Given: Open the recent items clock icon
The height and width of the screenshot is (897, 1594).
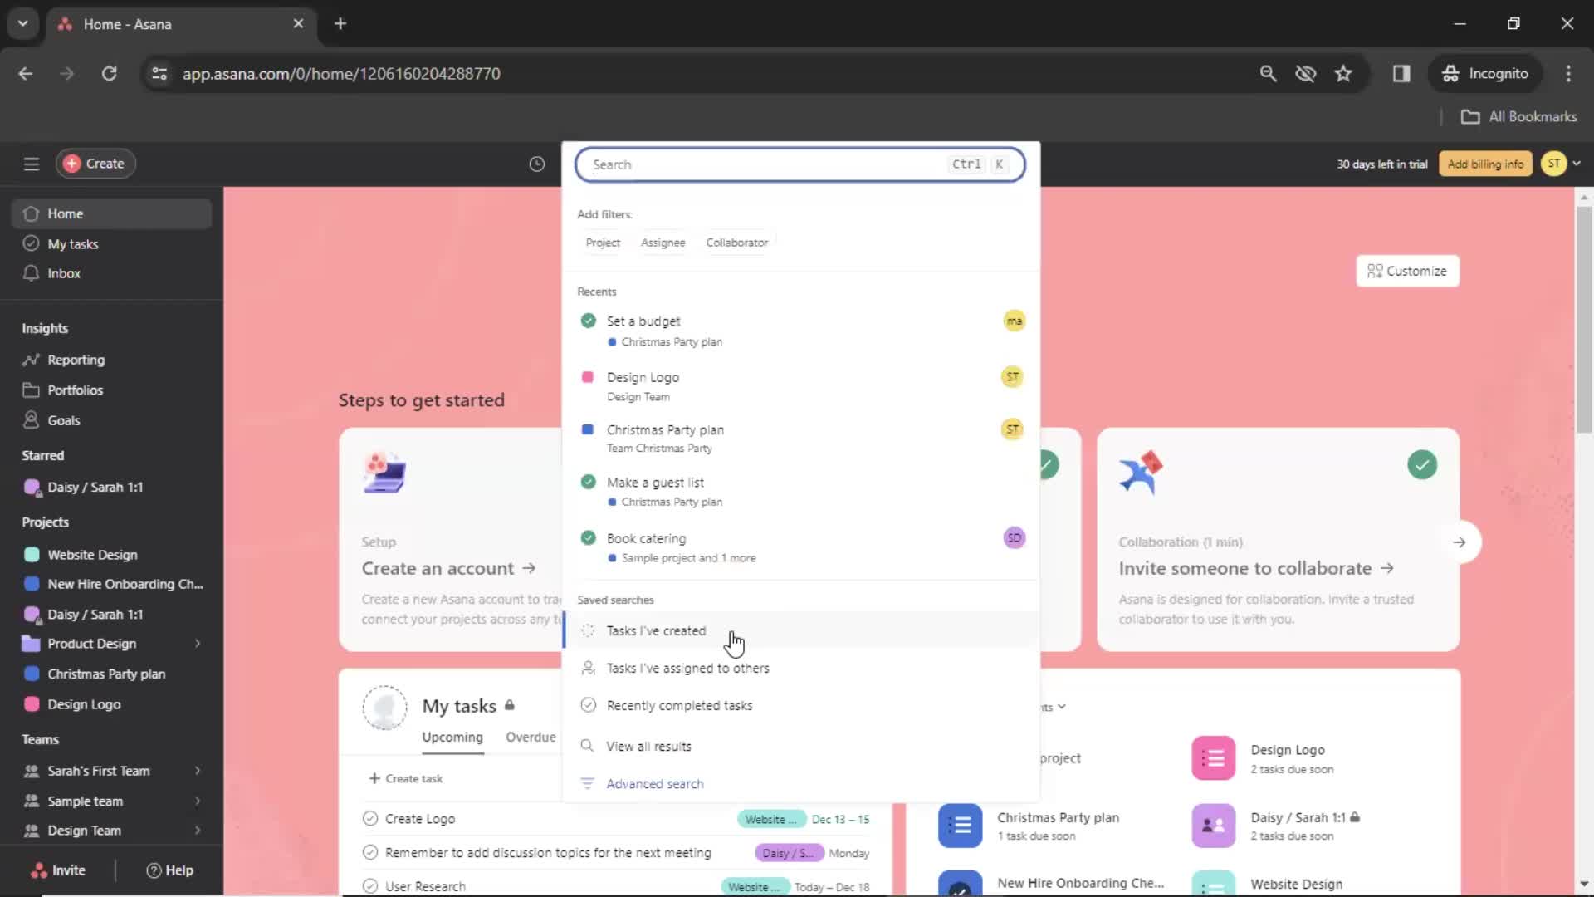Looking at the screenshot, I should tap(537, 164).
